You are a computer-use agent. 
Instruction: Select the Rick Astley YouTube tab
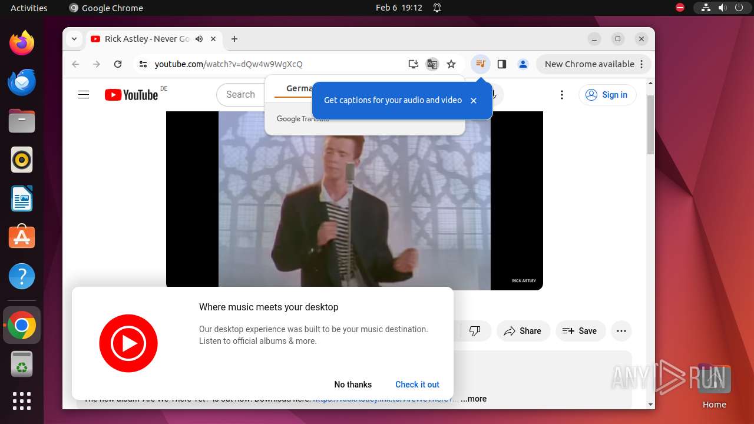[x=154, y=39]
